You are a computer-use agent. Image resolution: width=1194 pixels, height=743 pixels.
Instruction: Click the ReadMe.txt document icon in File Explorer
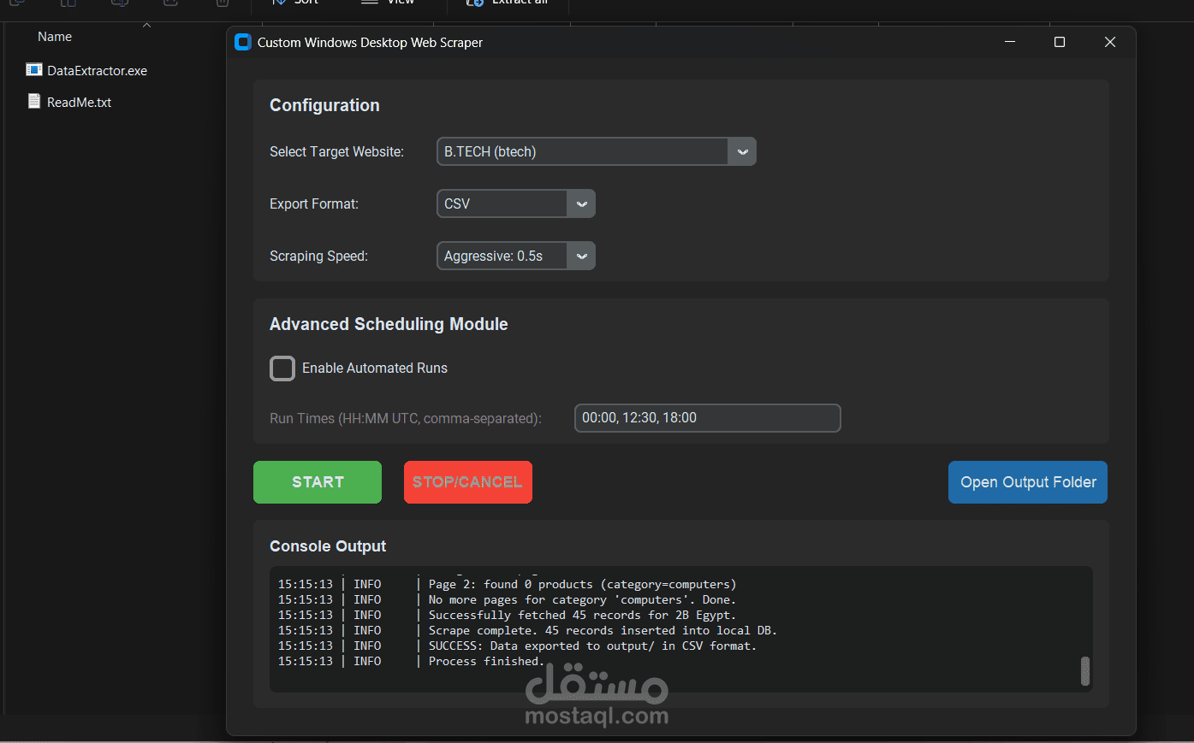click(x=34, y=101)
